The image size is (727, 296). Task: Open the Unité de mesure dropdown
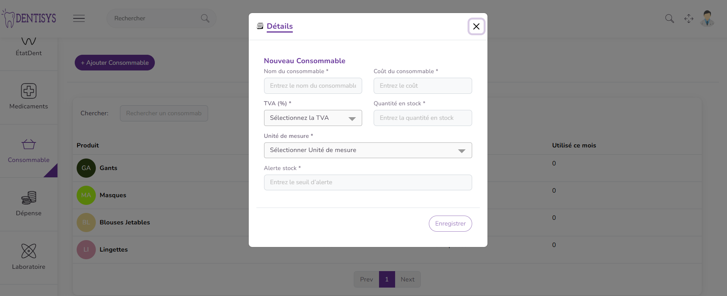point(368,150)
